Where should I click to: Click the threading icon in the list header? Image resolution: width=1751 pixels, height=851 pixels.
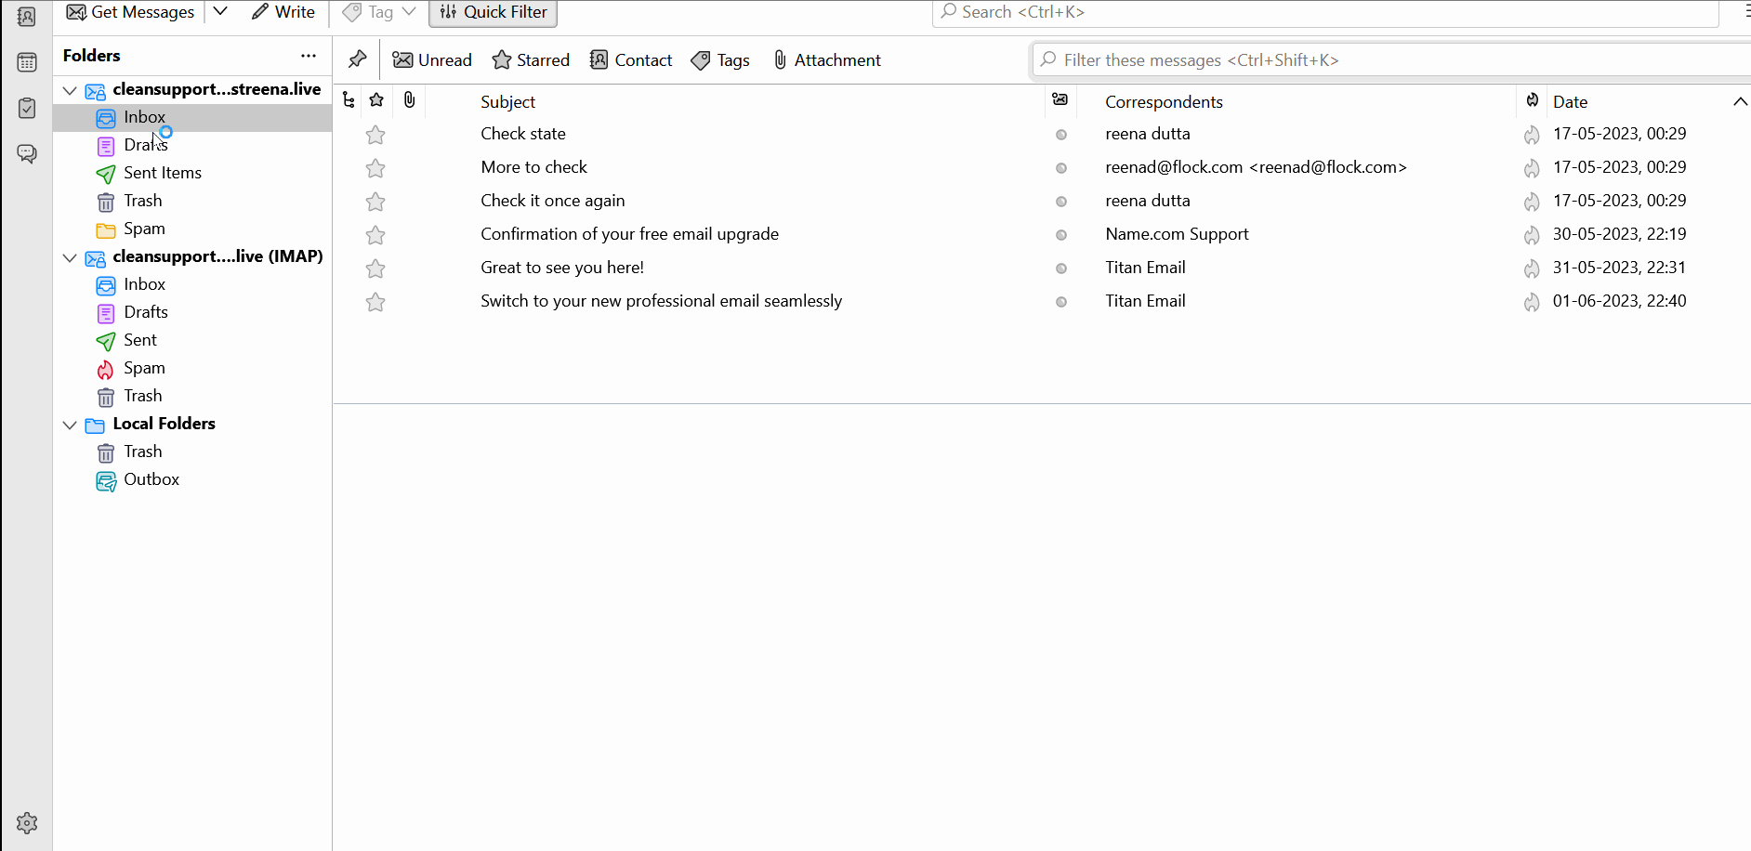[x=348, y=100]
